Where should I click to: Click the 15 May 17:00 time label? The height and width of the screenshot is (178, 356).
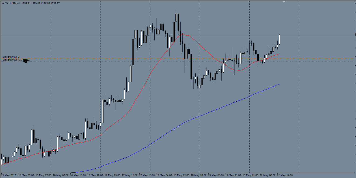43,175
